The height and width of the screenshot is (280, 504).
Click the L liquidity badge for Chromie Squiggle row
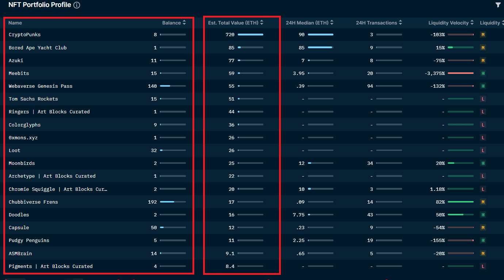[x=483, y=189]
